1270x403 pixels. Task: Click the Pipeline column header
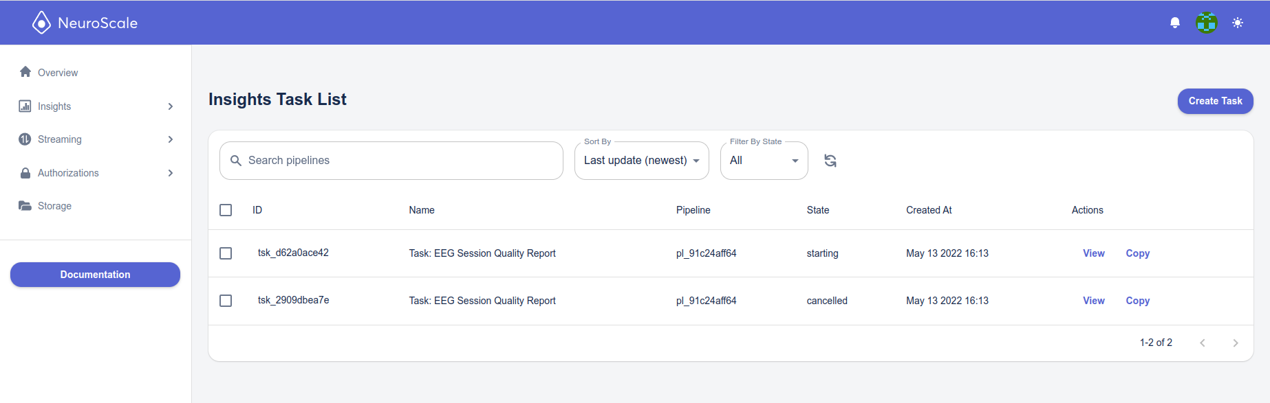point(693,210)
